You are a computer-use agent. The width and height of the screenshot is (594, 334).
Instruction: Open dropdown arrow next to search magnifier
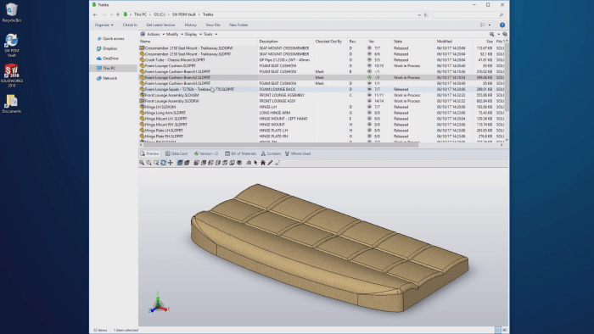tap(499, 34)
